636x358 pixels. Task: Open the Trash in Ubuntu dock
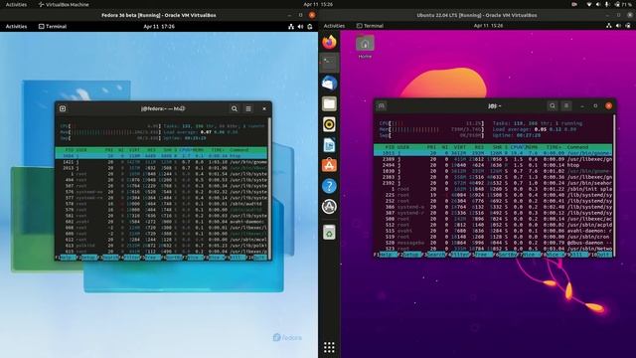[x=329, y=233]
